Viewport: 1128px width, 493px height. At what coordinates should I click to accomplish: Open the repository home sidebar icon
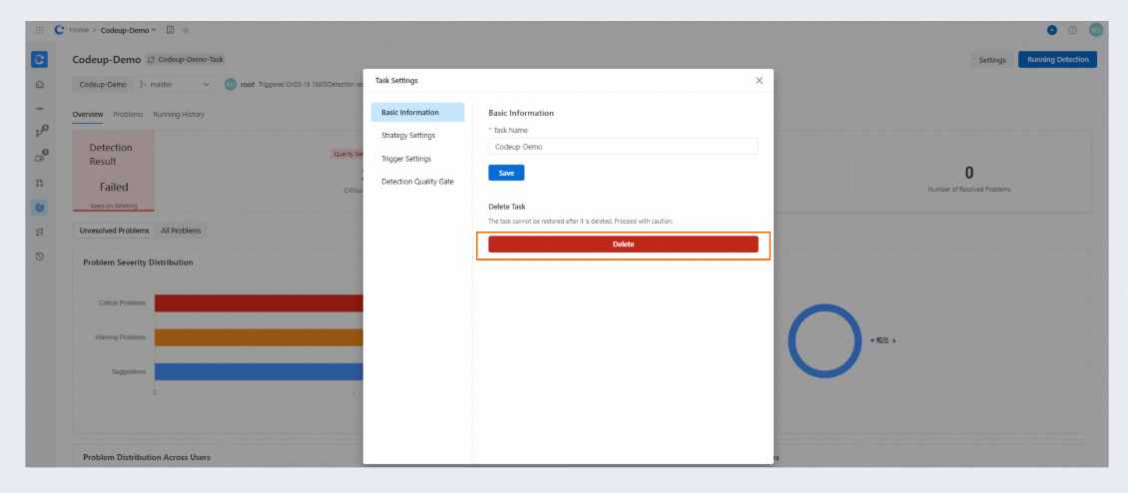pyautogui.click(x=40, y=85)
